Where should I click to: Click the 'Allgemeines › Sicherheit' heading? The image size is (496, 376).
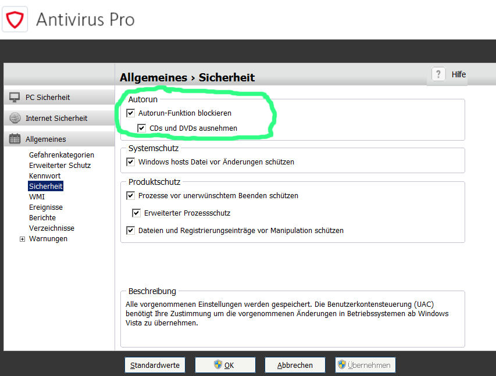187,77
